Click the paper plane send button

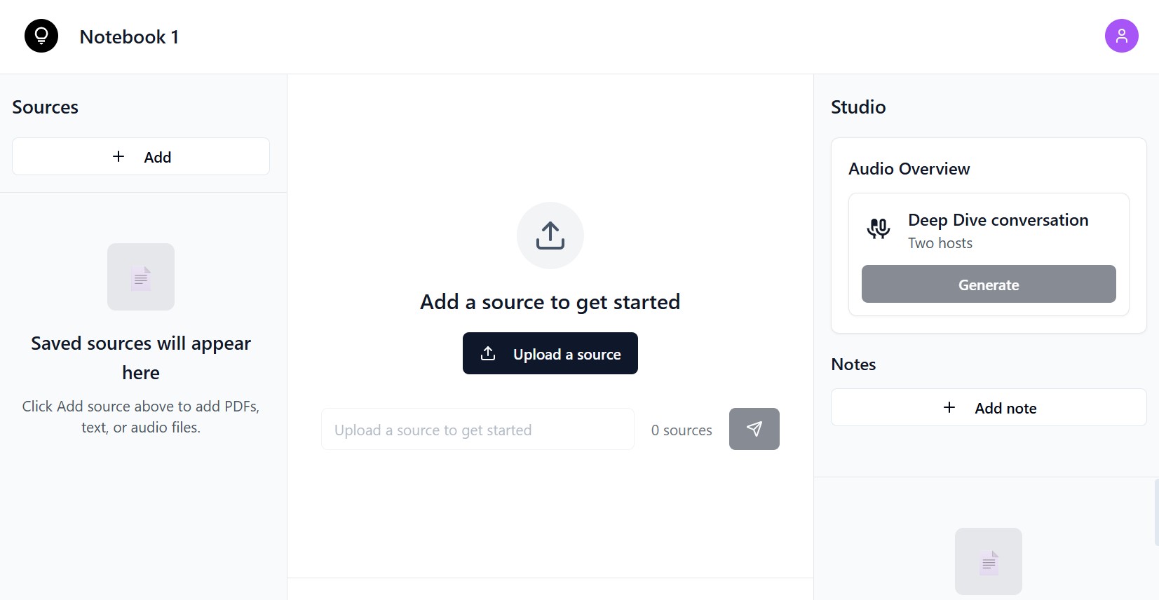(x=754, y=429)
